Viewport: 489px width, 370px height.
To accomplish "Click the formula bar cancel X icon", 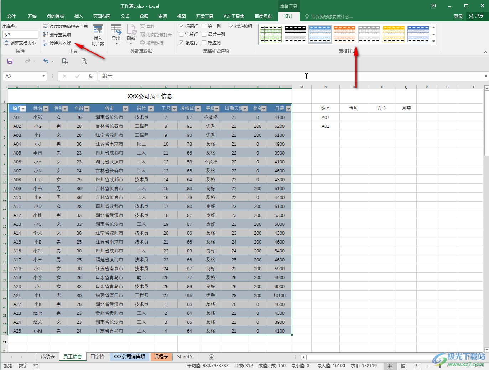I will [64, 76].
